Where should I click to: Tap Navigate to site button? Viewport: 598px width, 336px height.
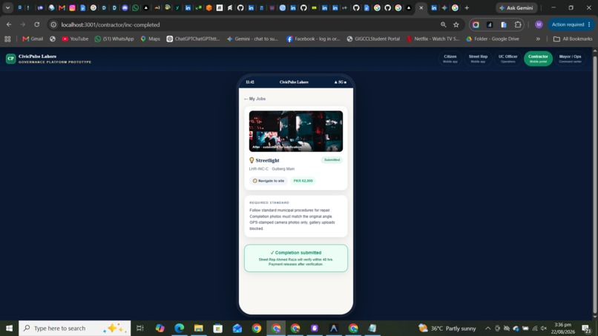point(269,181)
